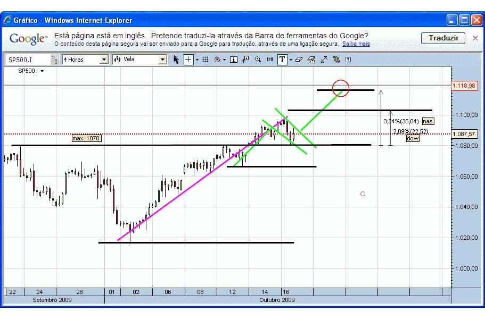Click the date label 16
This screenshot has width=485, height=319.
(x=286, y=292)
